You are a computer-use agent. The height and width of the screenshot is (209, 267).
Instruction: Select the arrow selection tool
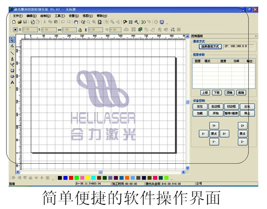(x=12, y=40)
